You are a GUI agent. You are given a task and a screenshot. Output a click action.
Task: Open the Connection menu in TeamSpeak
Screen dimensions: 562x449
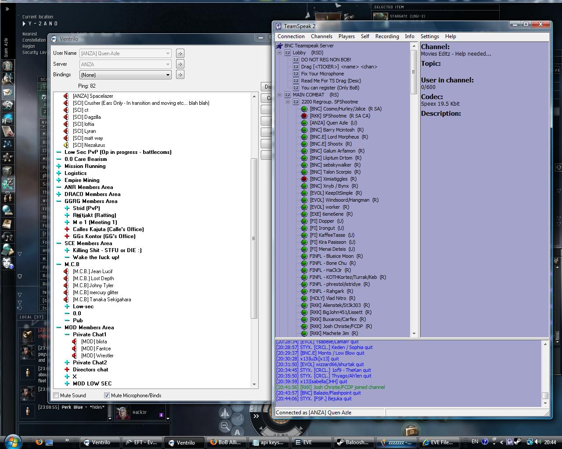pos(291,36)
